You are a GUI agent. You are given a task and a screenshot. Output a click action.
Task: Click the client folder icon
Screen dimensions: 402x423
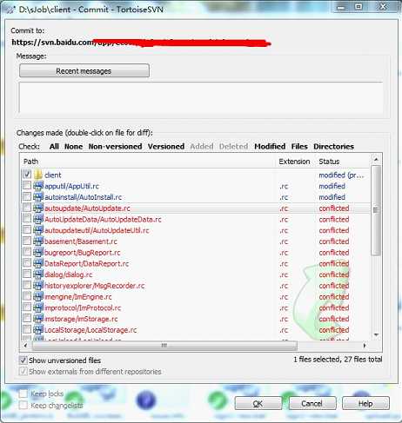[x=38, y=175]
